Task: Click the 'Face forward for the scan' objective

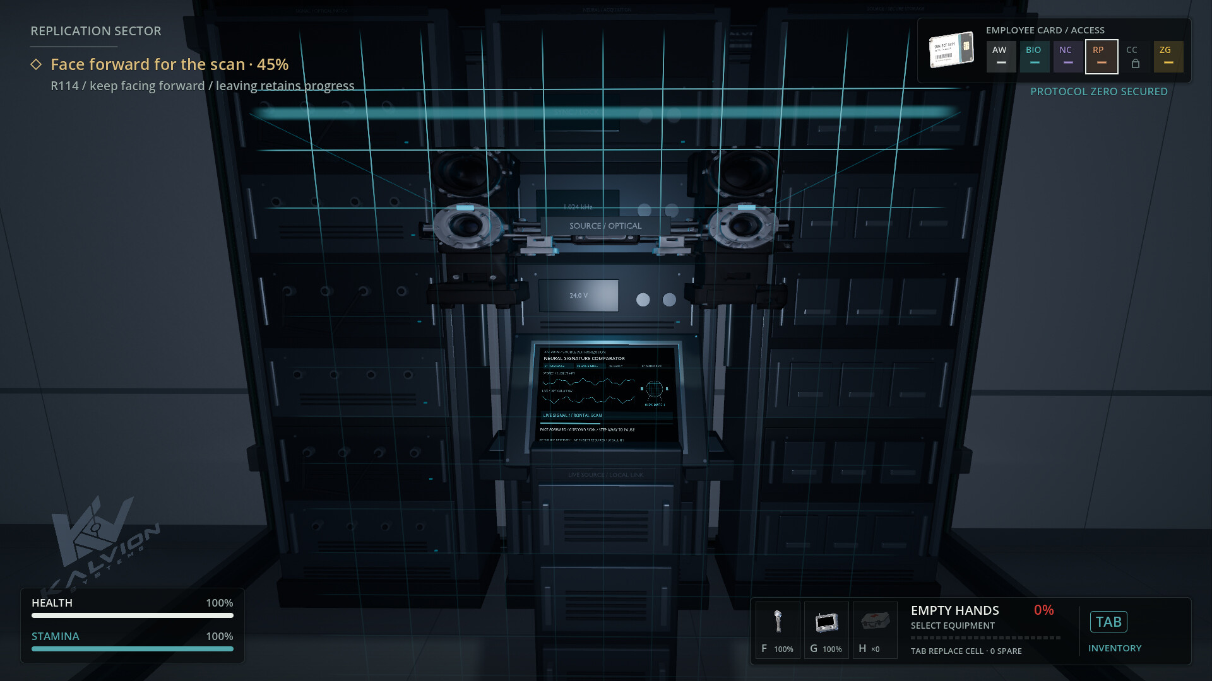Action: (169, 64)
